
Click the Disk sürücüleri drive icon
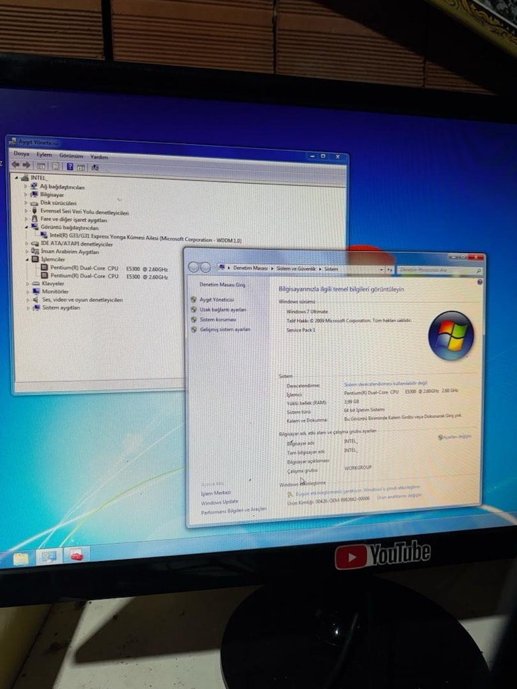[x=34, y=203]
